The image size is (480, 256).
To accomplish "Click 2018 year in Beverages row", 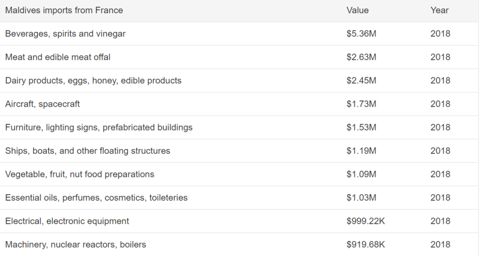I will (440, 34).
